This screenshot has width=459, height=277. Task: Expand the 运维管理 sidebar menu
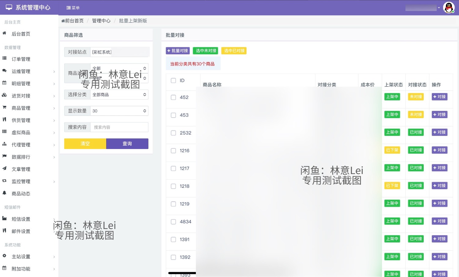pos(21,71)
